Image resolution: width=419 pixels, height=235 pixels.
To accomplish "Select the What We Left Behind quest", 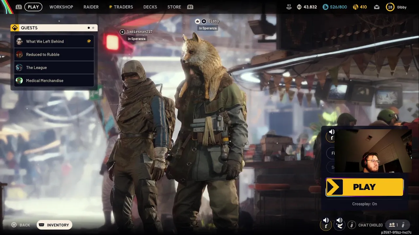I will click(x=54, y=41).
